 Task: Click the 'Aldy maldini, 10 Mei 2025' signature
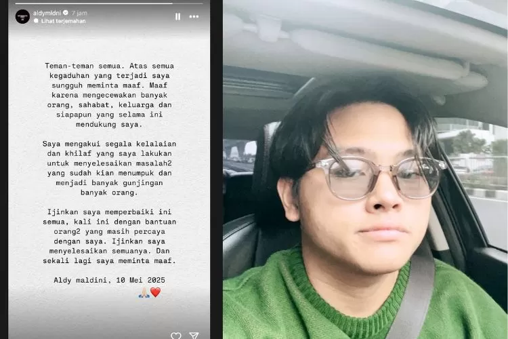click(109, 280)
